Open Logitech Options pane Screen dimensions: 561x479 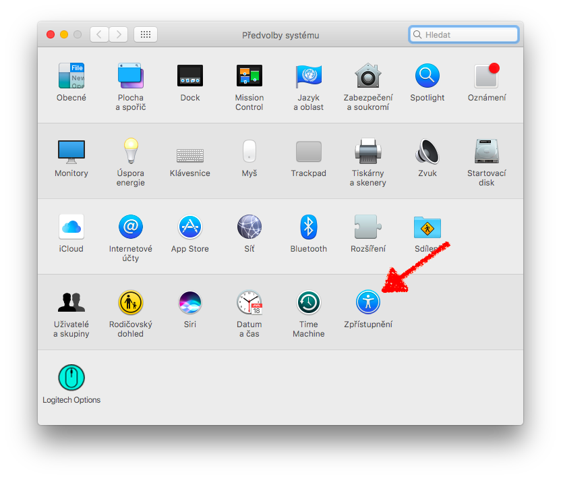71,378
